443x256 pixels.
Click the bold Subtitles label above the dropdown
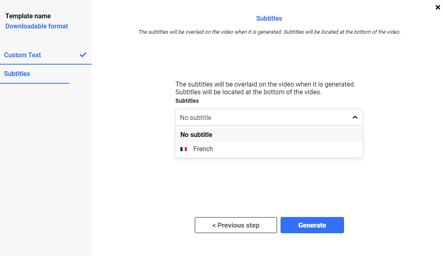[187, 101]
